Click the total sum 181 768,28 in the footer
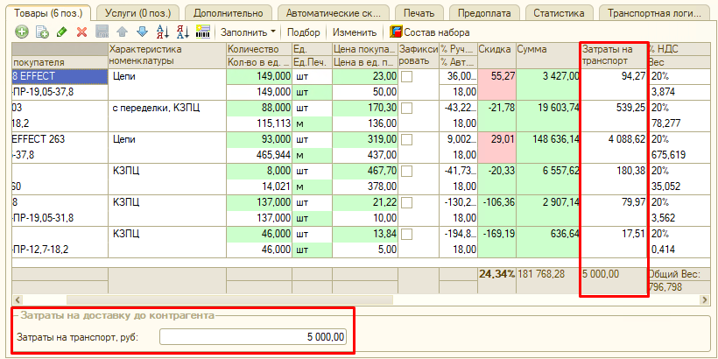The image size is (718, 359). coord(542,274)
